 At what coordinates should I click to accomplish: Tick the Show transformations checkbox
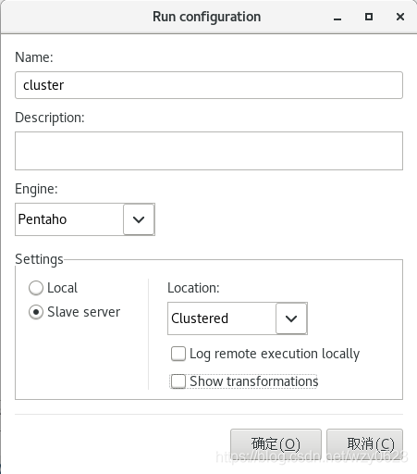click(178, 381)
